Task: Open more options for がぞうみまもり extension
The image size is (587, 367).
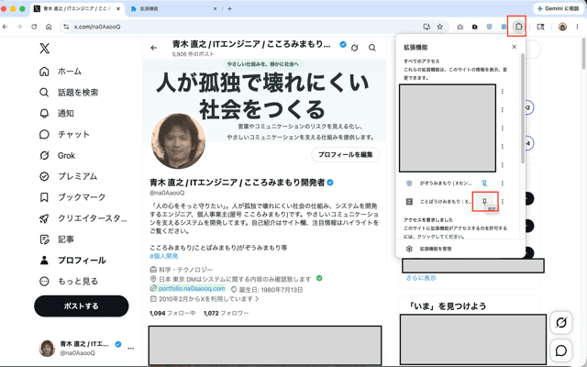Action: 503,183
